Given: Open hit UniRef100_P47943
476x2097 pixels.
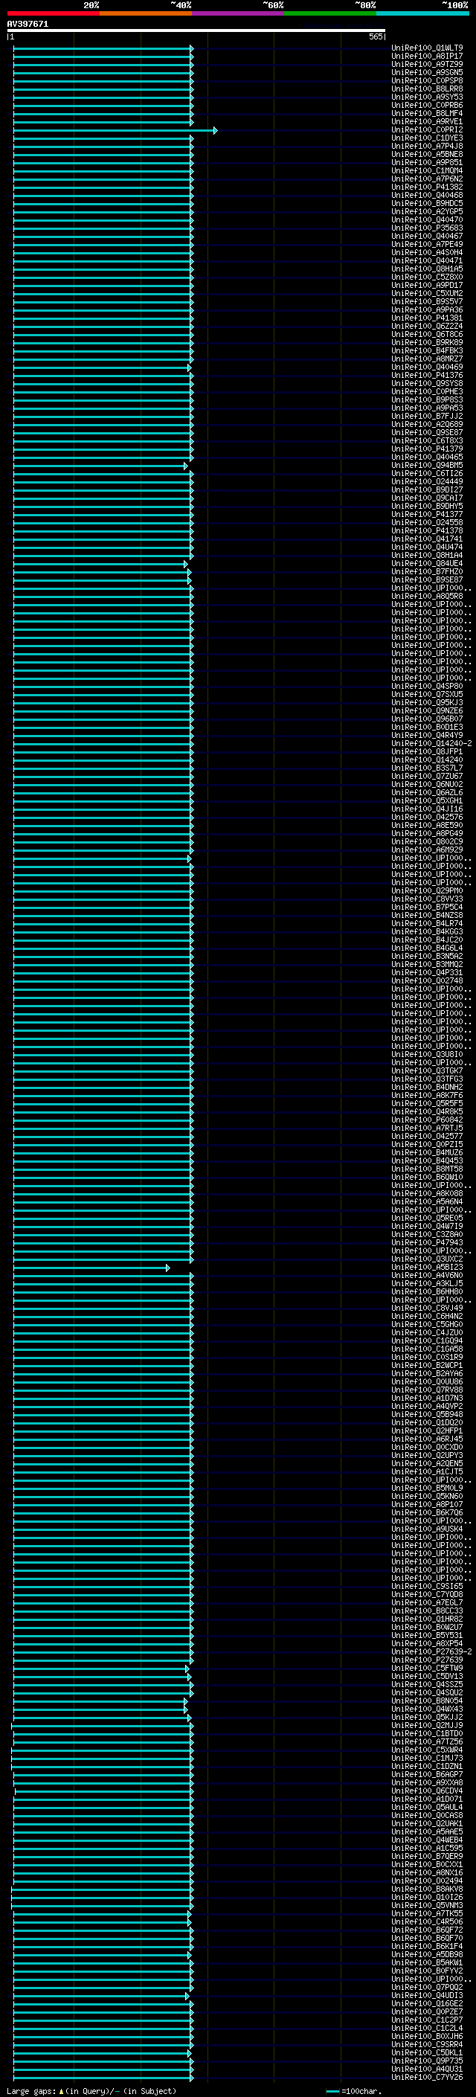Looking at the screenshot, I should (427, 1243).
